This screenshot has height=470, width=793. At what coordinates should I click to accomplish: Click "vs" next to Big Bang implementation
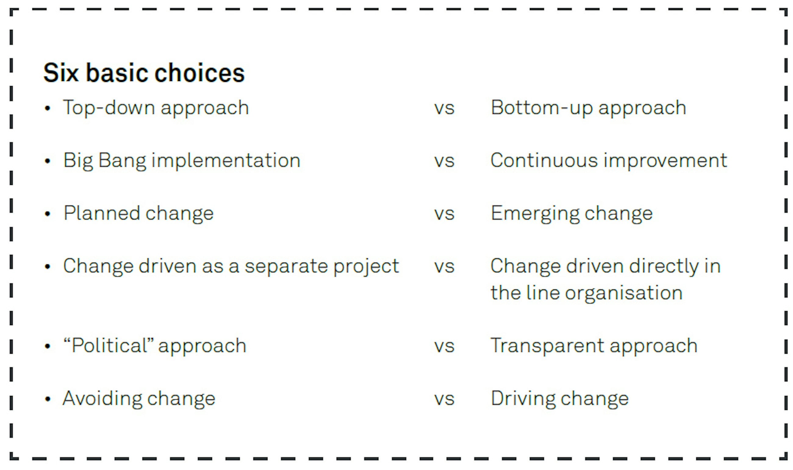click(444, 161)
